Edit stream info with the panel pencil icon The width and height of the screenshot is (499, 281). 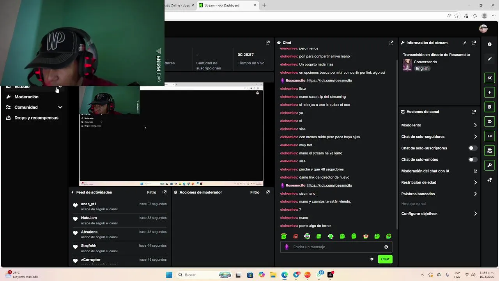click(464, 43)
